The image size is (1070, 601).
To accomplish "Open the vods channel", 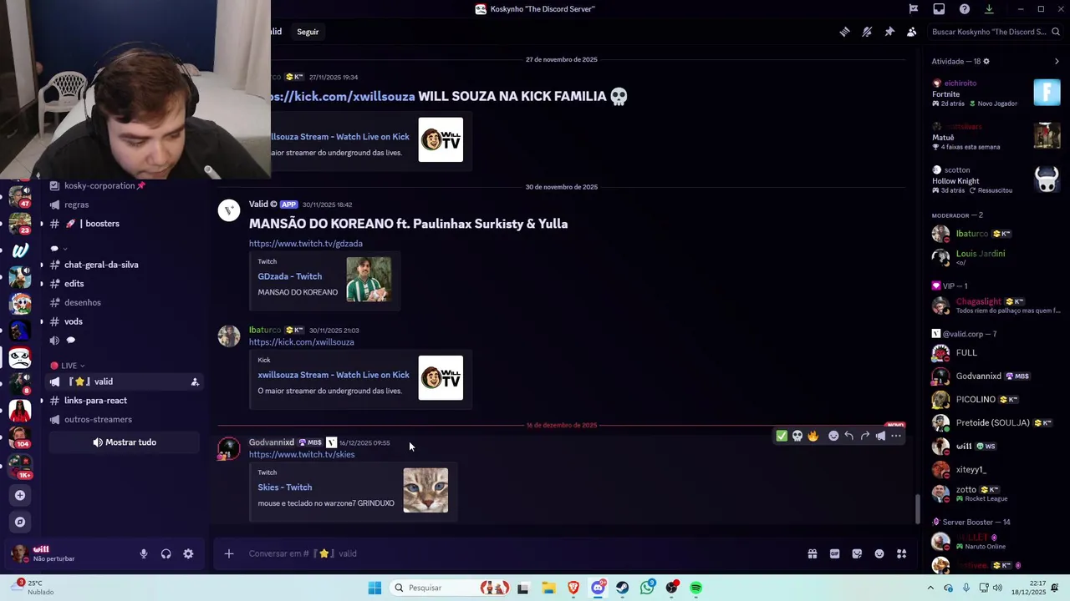I will click(125, 321).
